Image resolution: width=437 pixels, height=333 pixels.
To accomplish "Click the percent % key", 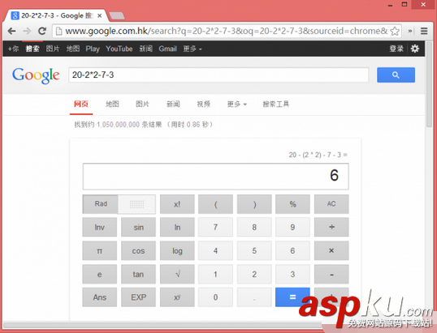I will [292, 204].
